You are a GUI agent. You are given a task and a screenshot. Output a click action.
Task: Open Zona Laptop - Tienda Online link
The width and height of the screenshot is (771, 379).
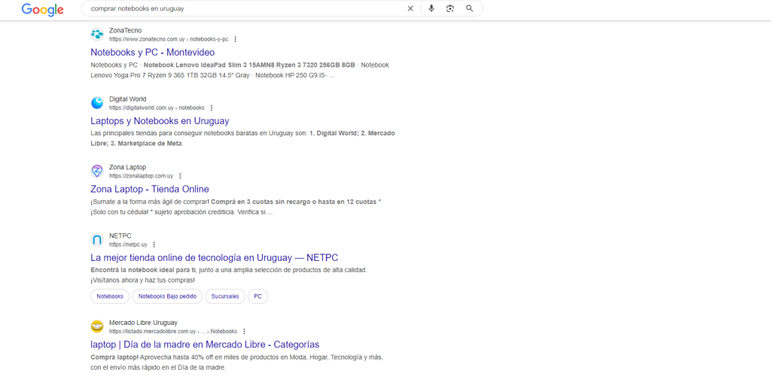point(150,189)
